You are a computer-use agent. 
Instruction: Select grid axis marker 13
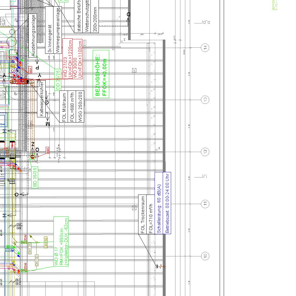click(x=205, y=99)
